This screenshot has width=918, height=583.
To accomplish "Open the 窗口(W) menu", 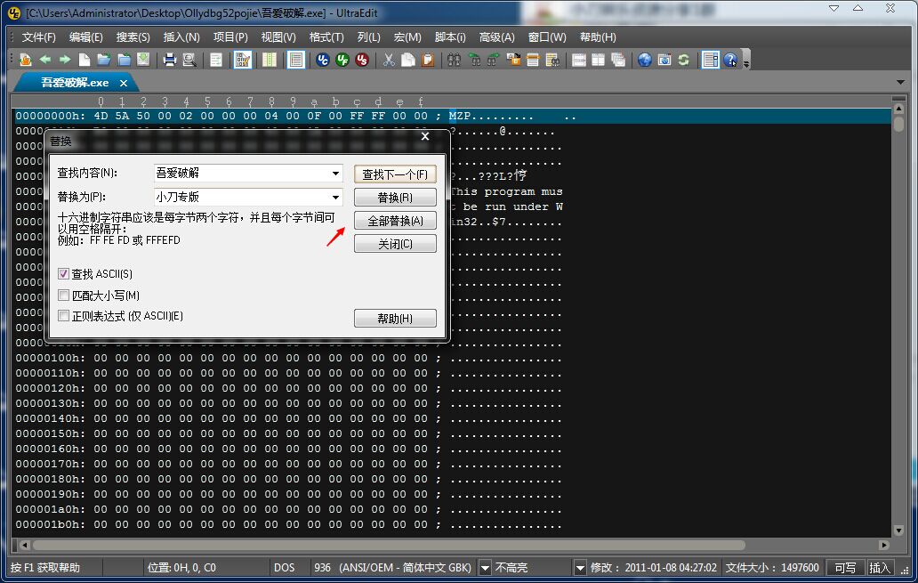I will tap(547, 37).
